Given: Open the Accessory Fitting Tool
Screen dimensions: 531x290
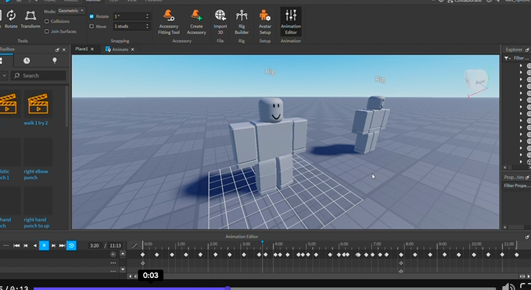Looking at the screenshot, I should point(169,22).
